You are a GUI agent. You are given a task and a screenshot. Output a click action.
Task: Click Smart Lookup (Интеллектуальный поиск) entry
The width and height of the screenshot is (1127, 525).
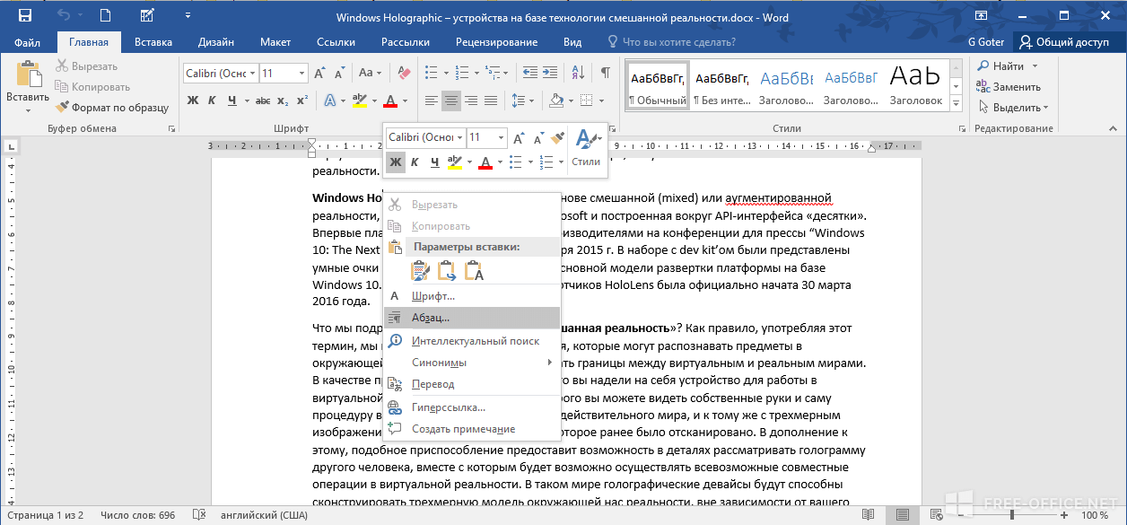point(472,341)
